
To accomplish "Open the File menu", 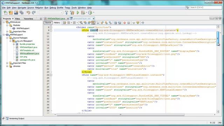I will click(4, 8).
